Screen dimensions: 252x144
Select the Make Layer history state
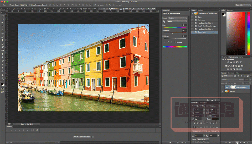[x=202, y=20]
